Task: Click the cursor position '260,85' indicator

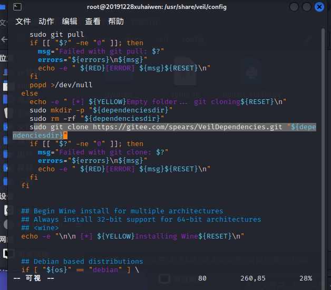Action: 253,278
